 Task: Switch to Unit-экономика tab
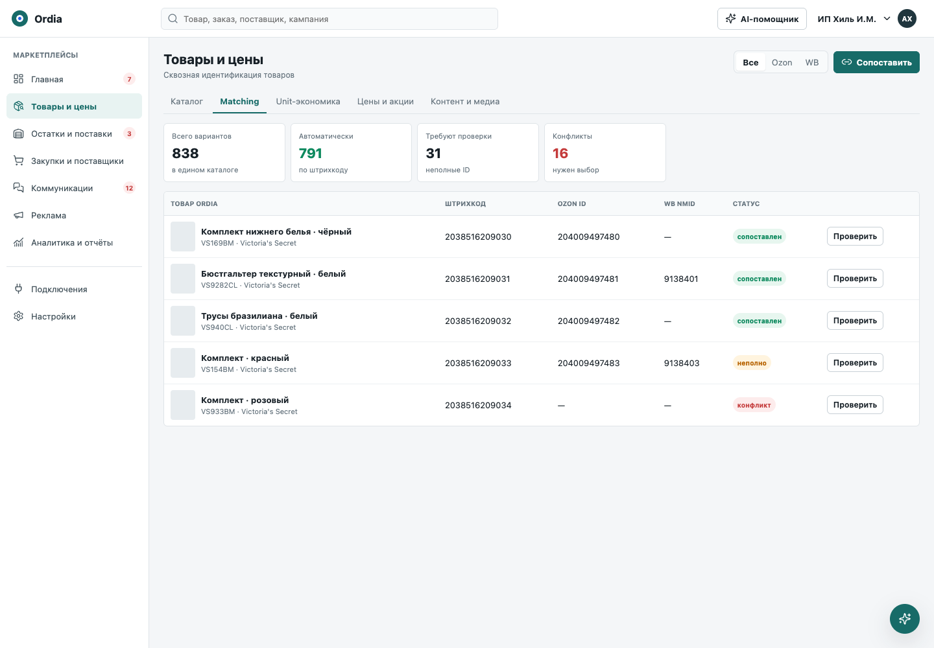point(308,102)
